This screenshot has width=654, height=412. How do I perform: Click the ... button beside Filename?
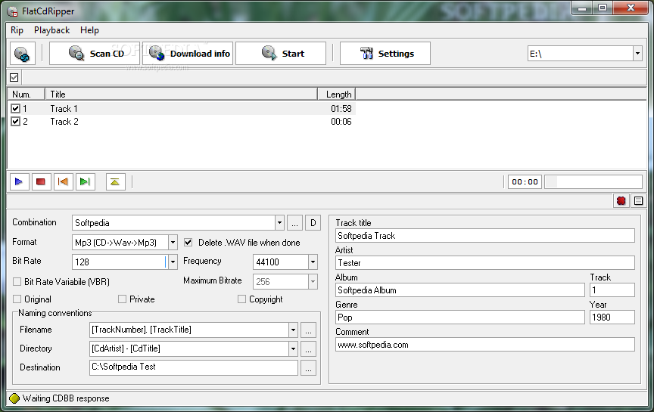click(308, 330)
